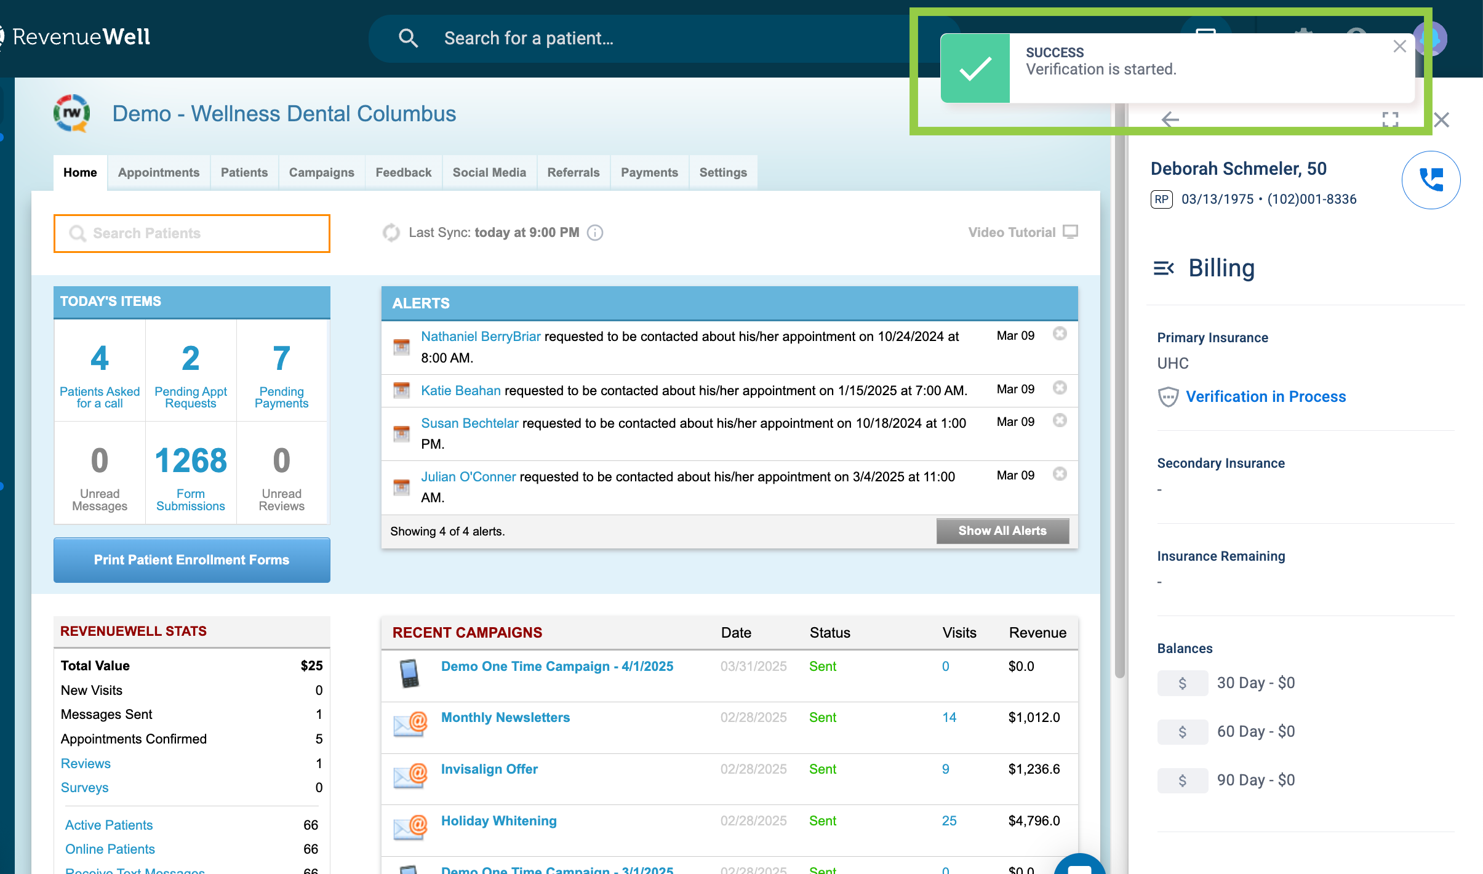Show sync info via the info icon

(595, 233)
